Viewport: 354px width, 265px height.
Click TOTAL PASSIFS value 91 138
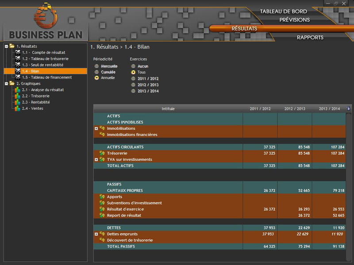point(339,246)
